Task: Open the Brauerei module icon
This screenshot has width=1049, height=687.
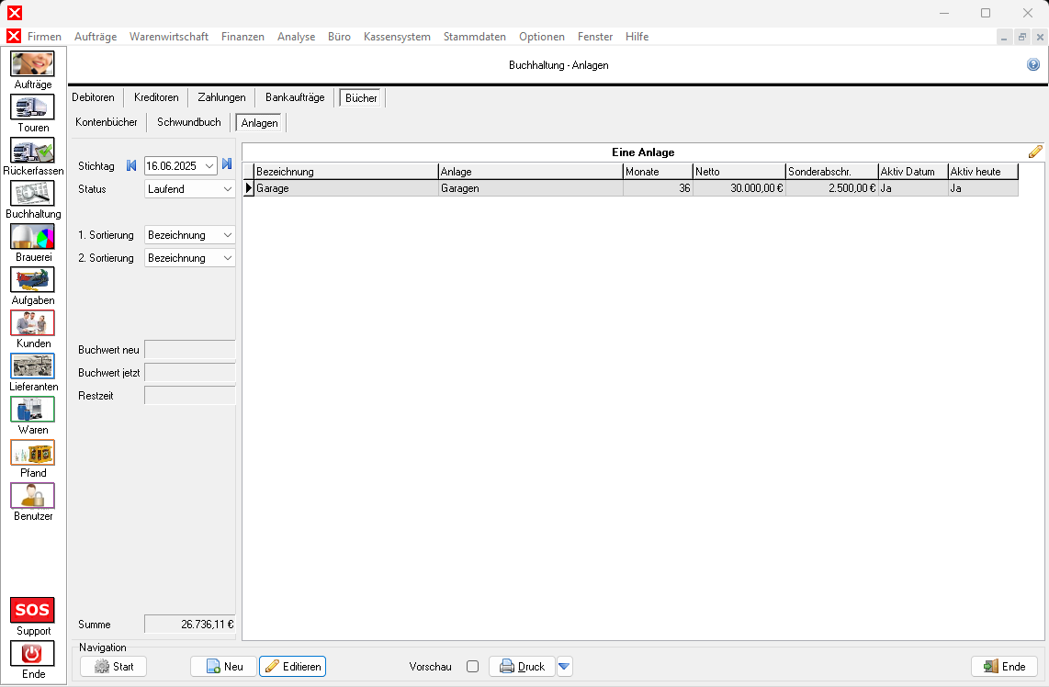Action: [x=32, y=237]
